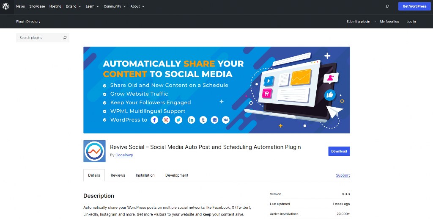Click the Instagram icon in banner
The height and width of the screenshot is (219, 433).
[x=166, y=120]
